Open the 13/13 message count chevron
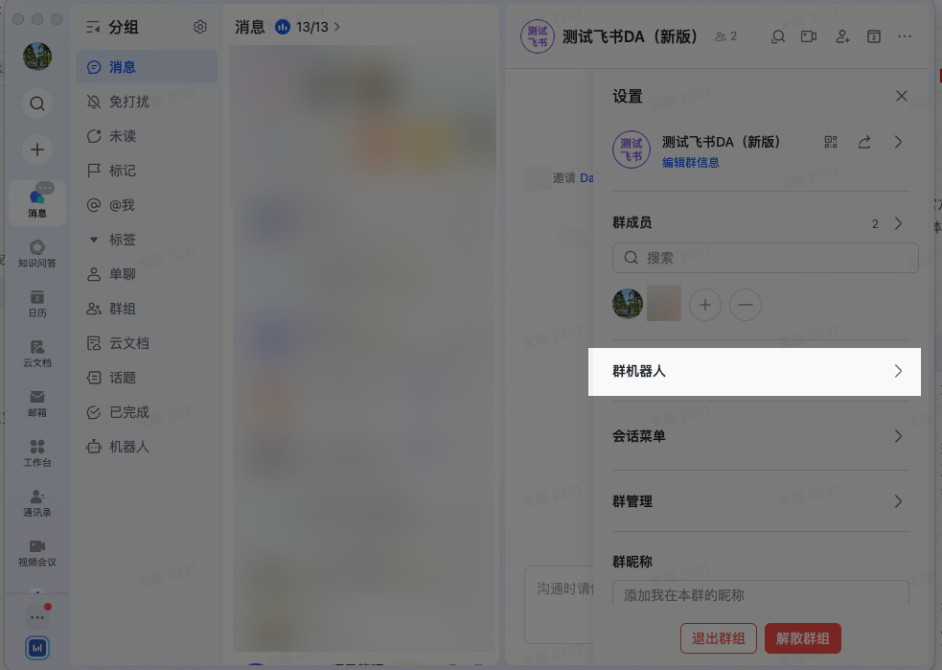942x670 pixels. pos(337,27)
